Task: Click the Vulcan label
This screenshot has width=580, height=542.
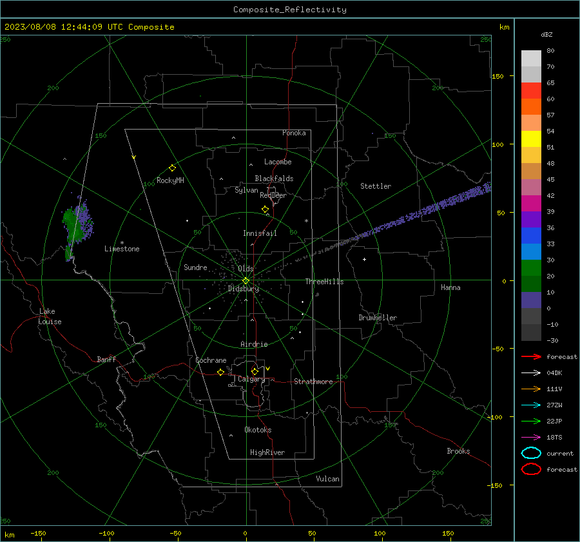Action: pyautogui.click(x=328, y=479)
